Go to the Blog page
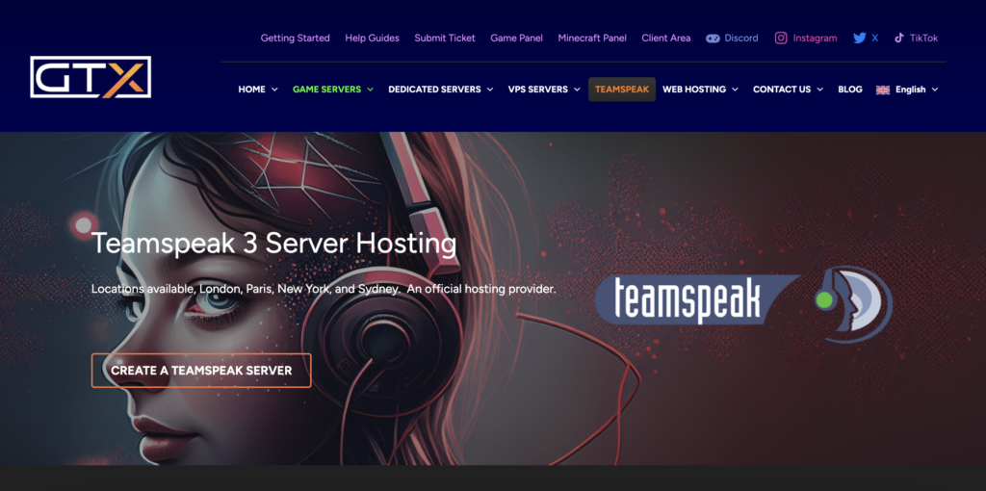986x491 pixels. [850, 90]
